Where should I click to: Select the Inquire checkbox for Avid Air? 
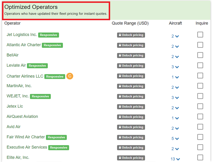[x=200, y=127]
